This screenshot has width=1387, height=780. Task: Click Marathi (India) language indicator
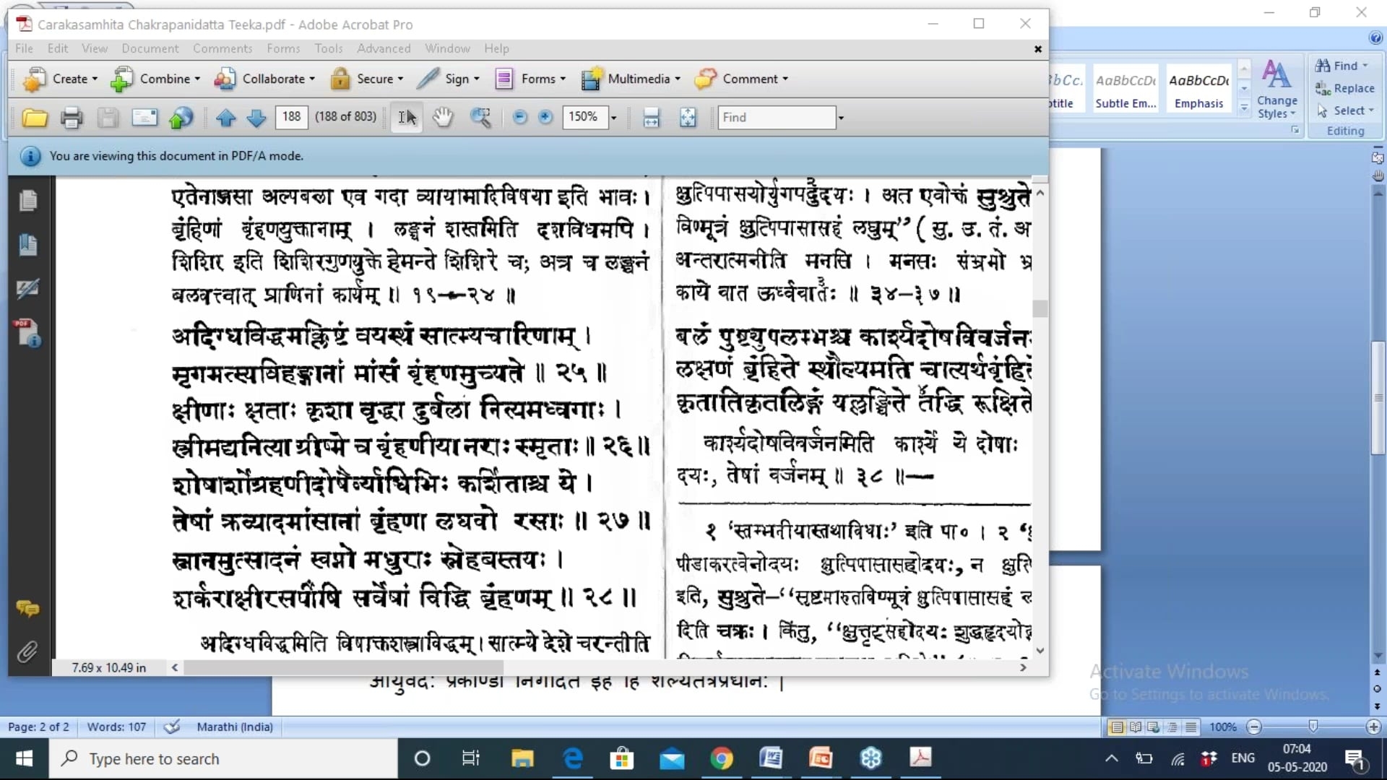coord(235,727)
